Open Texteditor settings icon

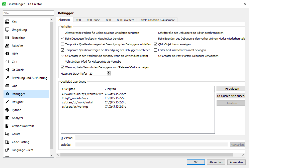click(7, 38)
